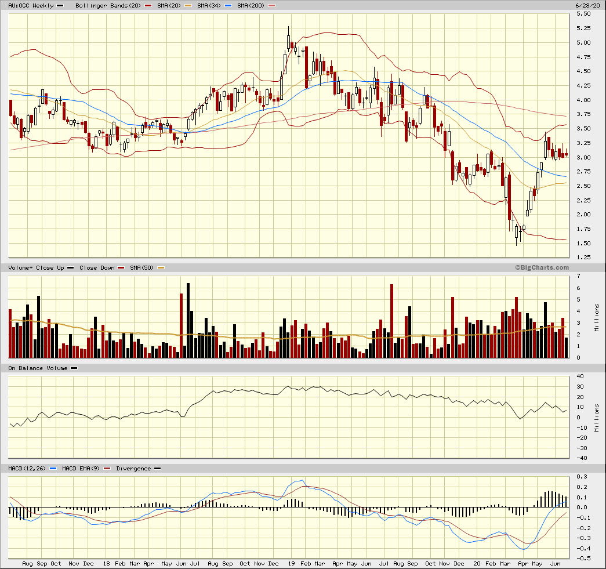
Task: Click the AU:OGC Weekly chart title
Action: [x=31, y=5]
